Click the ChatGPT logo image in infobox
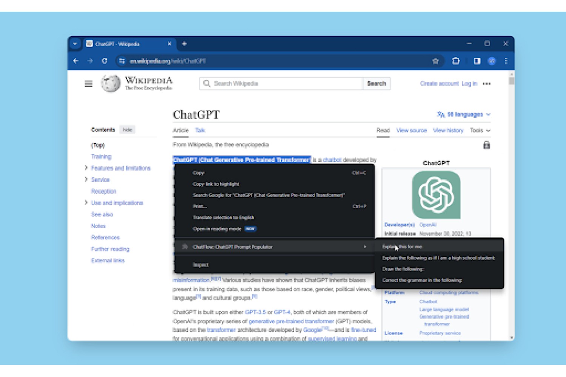The image size is (566, 377). coord(436,195)
